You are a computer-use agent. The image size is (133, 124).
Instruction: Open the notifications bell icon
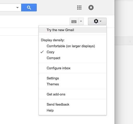[91, 8]
